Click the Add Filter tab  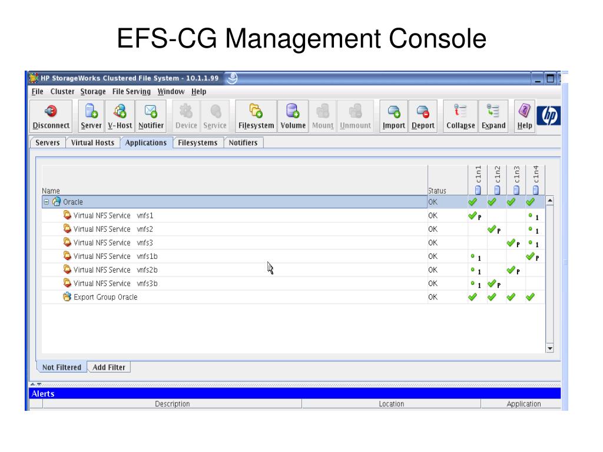point(109,367)
